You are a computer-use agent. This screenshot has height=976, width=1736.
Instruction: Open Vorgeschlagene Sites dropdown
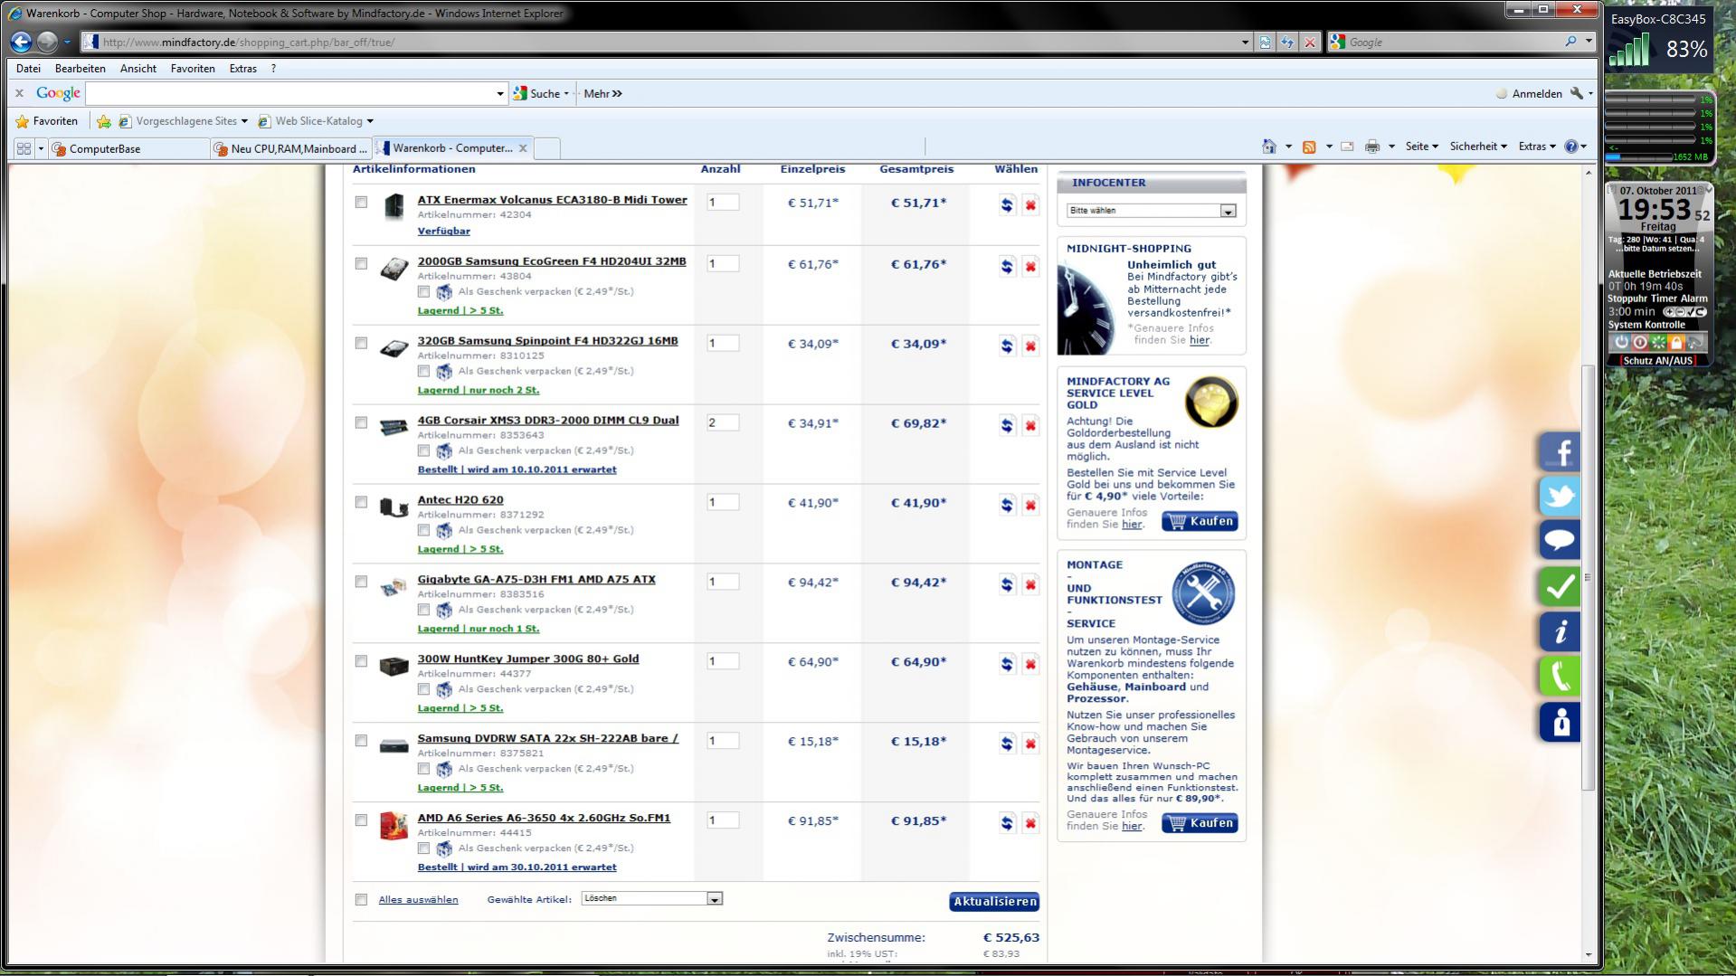(244, 121)
